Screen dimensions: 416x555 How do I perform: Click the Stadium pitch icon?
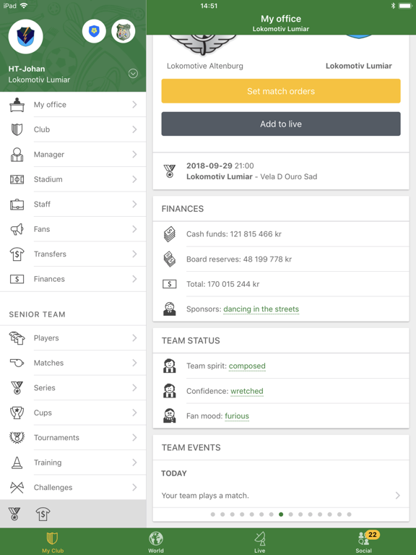17,179
